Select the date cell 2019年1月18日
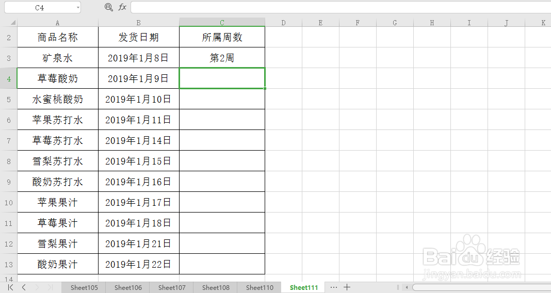551x293 pixels. pyautogui.click(x=138, y=223)
